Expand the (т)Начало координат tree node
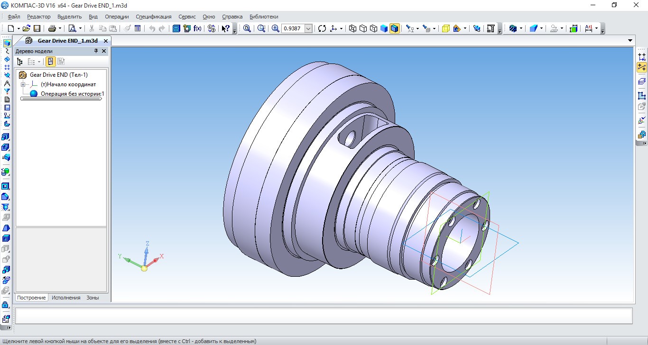 (23, 84)
